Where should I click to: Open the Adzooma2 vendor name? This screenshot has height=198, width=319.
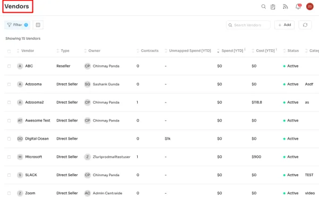[35, 102]
